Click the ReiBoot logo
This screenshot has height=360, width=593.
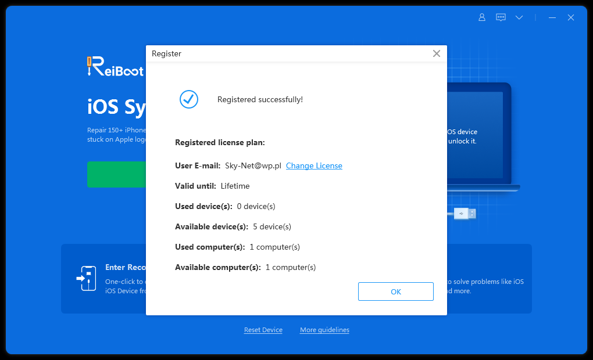tap(115, 67)
